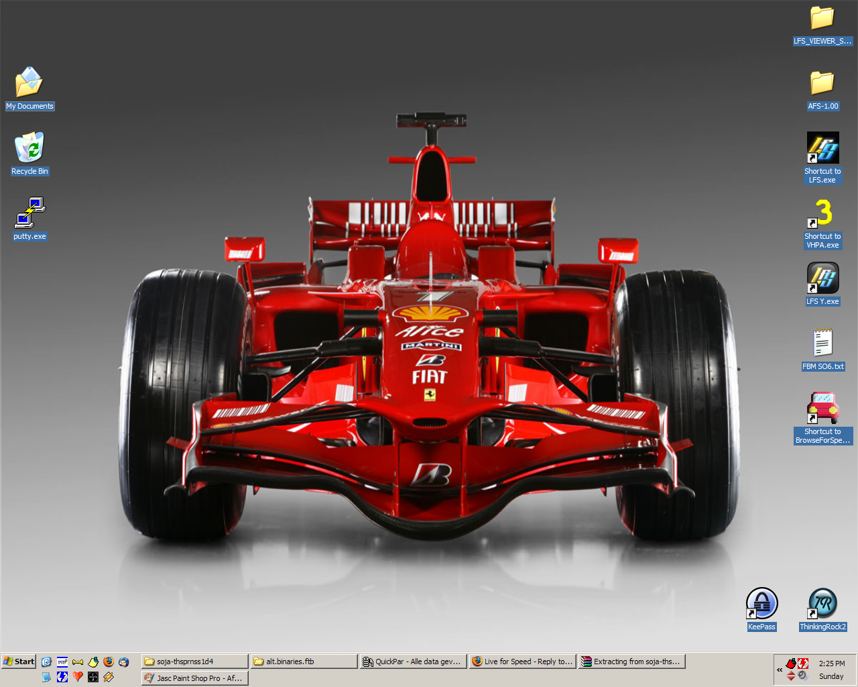
Task: Expand hidden system tray icons chevron
Action: point(780,670)
